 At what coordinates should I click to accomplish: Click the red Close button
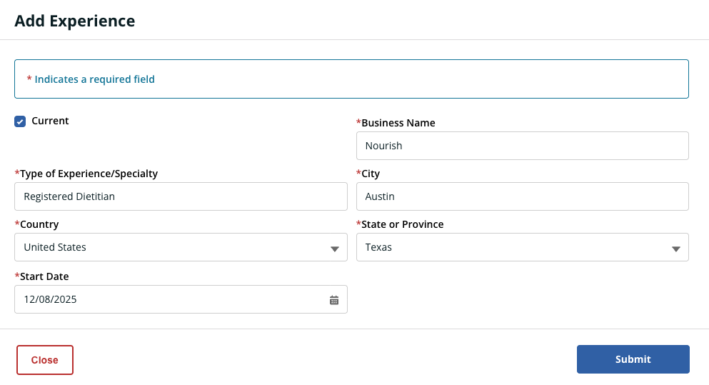pos(45,360)
